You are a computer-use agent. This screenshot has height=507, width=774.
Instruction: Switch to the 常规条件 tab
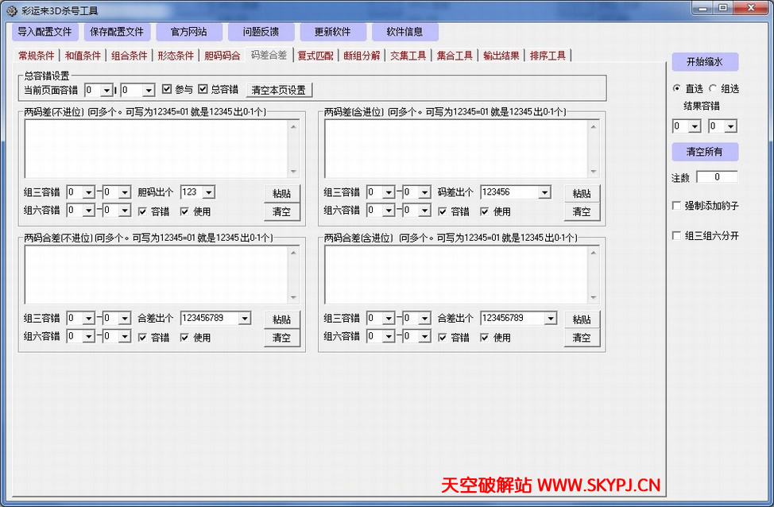[x=35, y=56]
